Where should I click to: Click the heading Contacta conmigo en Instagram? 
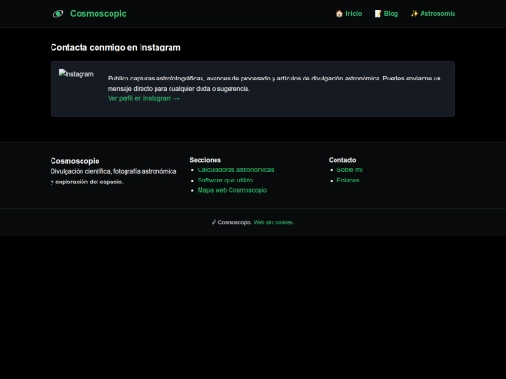(115, 48)
